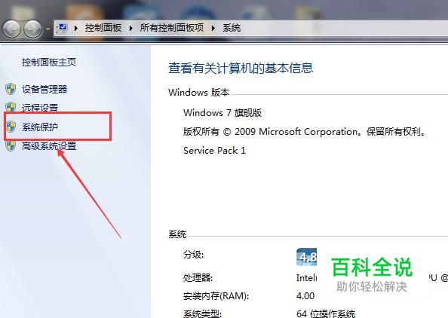
Task: Click the shield icon beside 系统保护
Action: tap(11, 127)
